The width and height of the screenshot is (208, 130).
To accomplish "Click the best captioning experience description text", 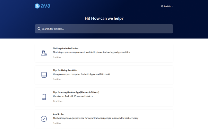I will (x=96, y=118).
